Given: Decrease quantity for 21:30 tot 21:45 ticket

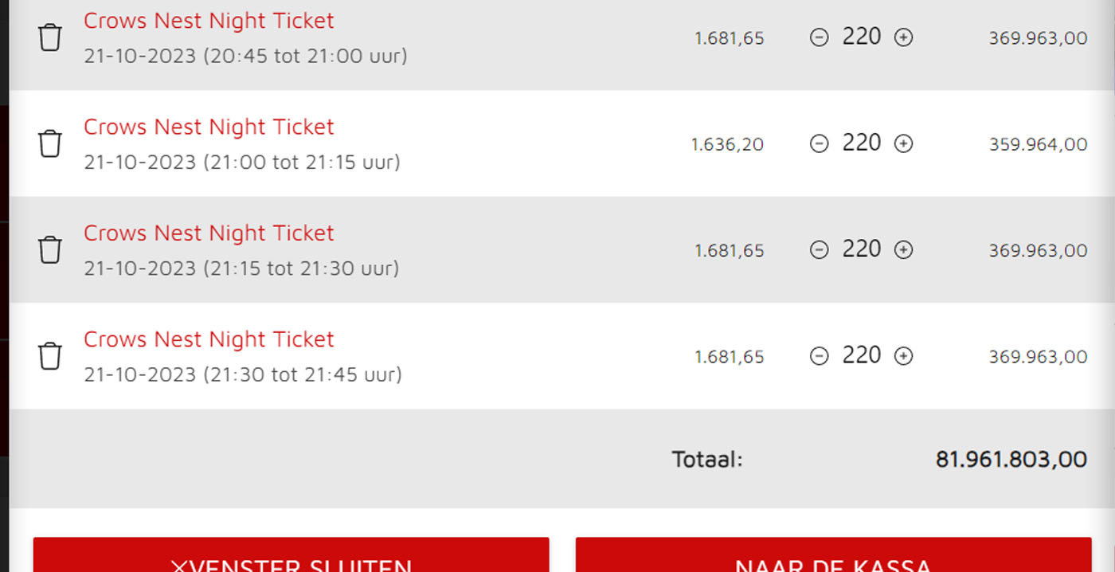Looking at the screenshot, I should coord(819,355).
